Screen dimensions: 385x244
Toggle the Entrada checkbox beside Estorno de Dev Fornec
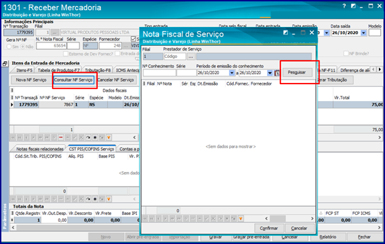point(117,53)
